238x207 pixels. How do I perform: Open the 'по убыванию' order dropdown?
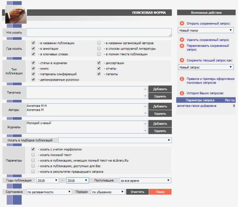pos(108,192)
